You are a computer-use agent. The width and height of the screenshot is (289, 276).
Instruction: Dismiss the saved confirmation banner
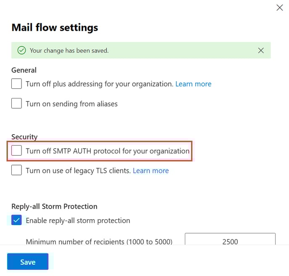pyautogui.click(x=261, y=50)
